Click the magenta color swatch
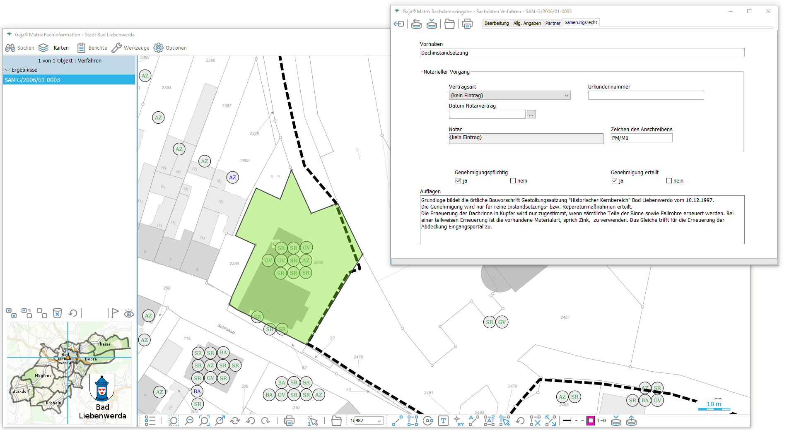Viewport: 794px width, 430px height. pyautogui.click(x=590, y=421)
